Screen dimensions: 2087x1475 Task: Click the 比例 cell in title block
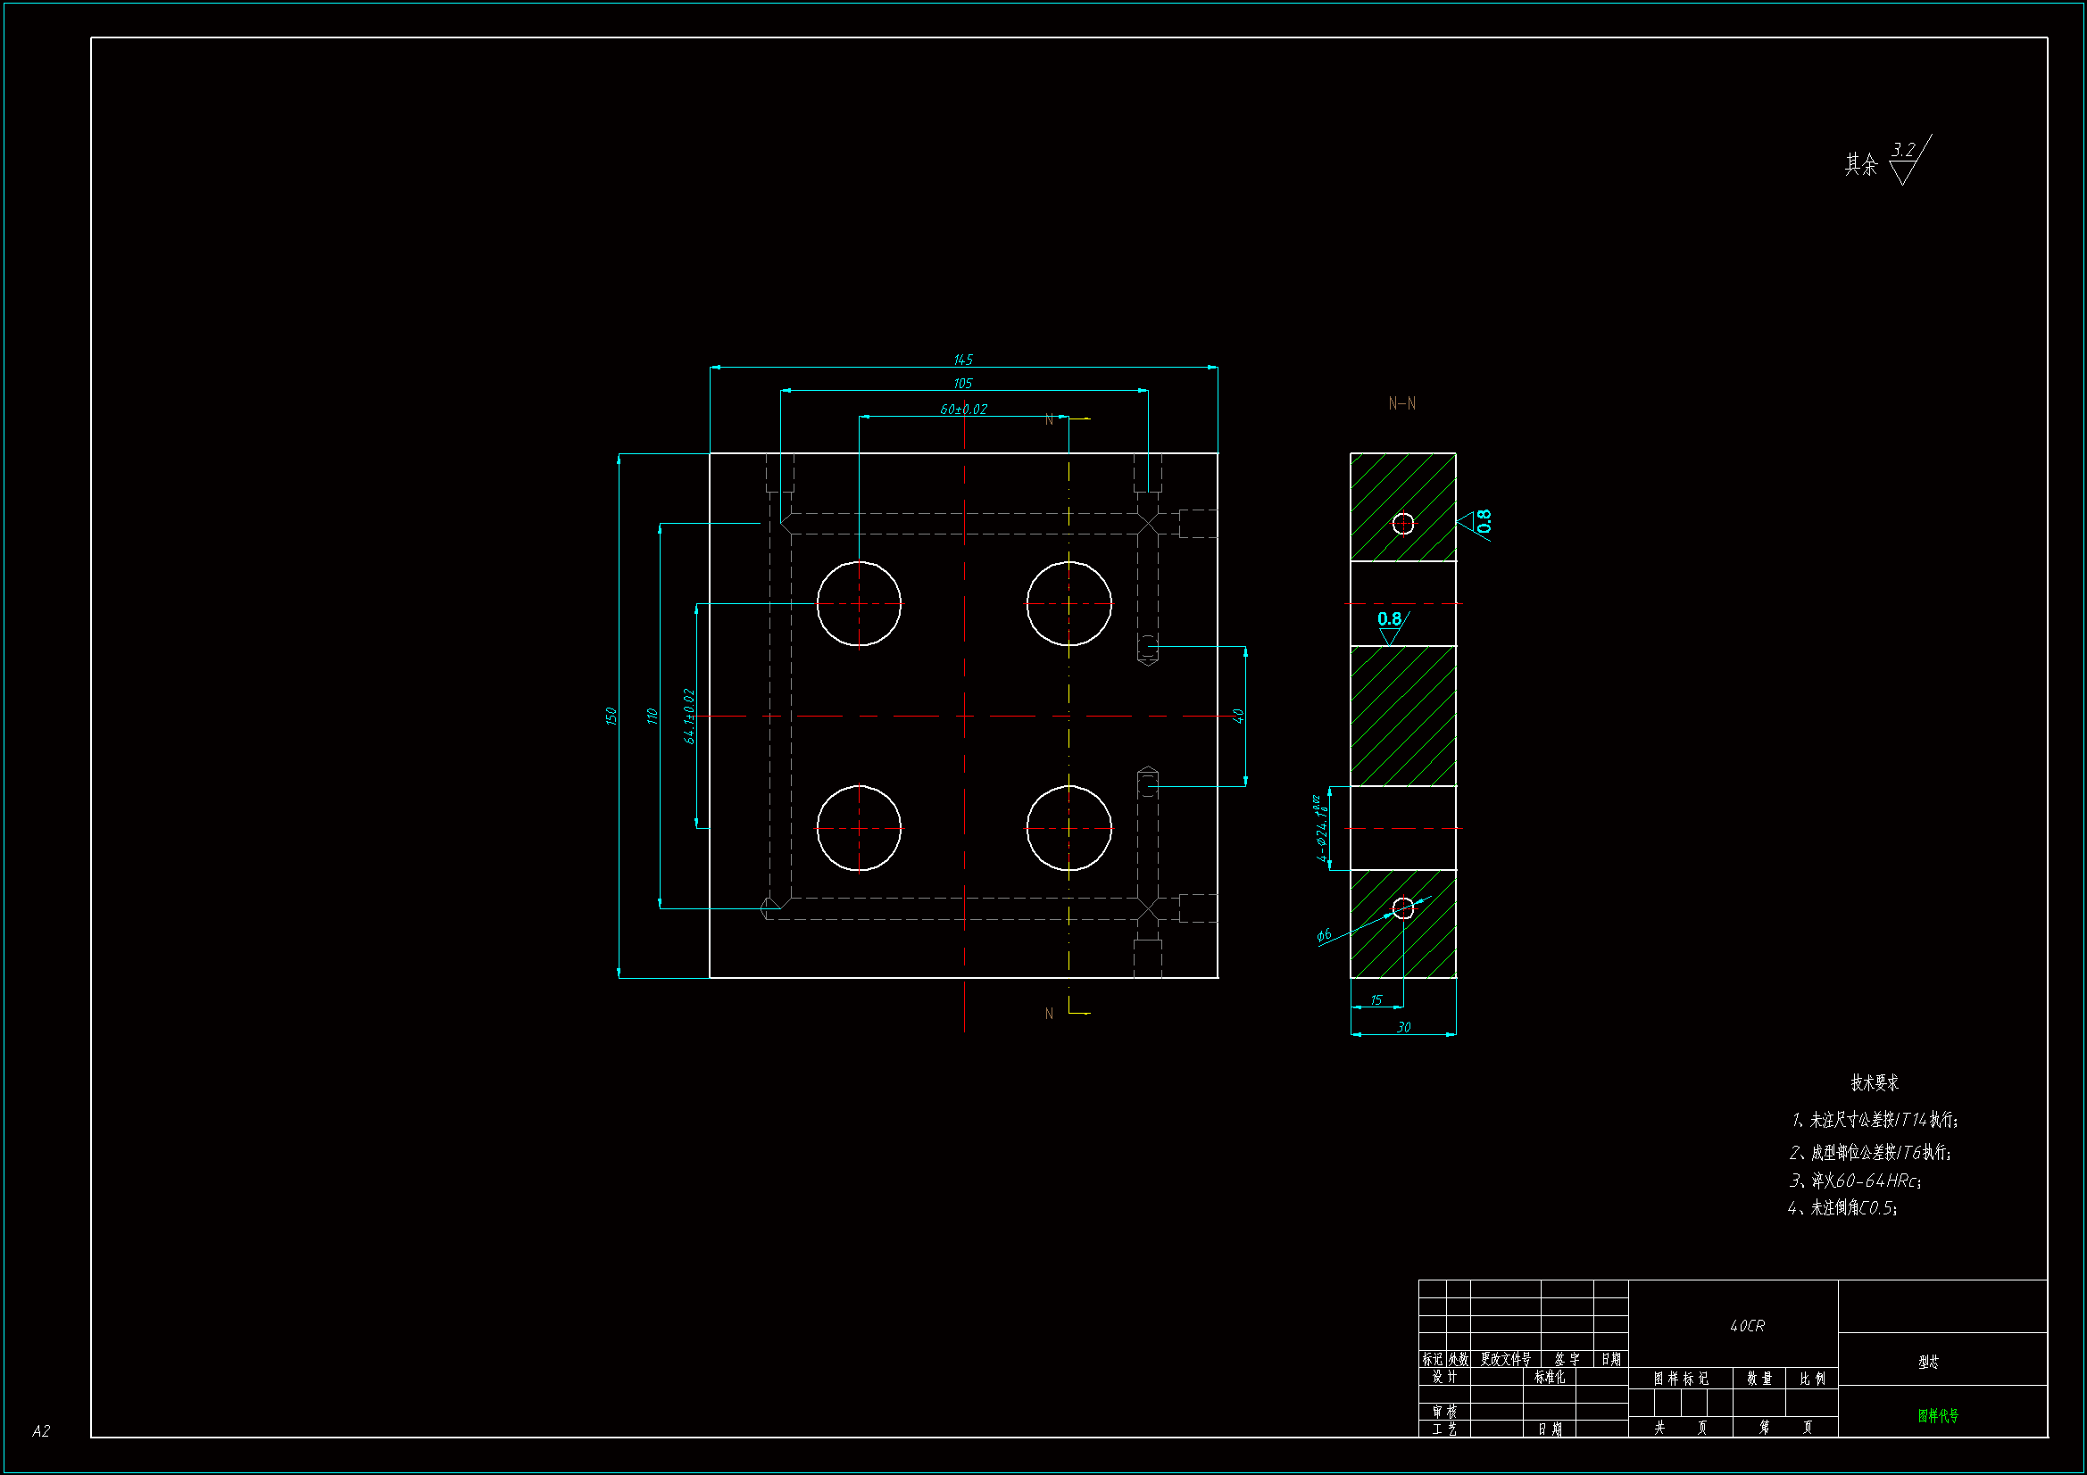[x=1811, y=1379]
